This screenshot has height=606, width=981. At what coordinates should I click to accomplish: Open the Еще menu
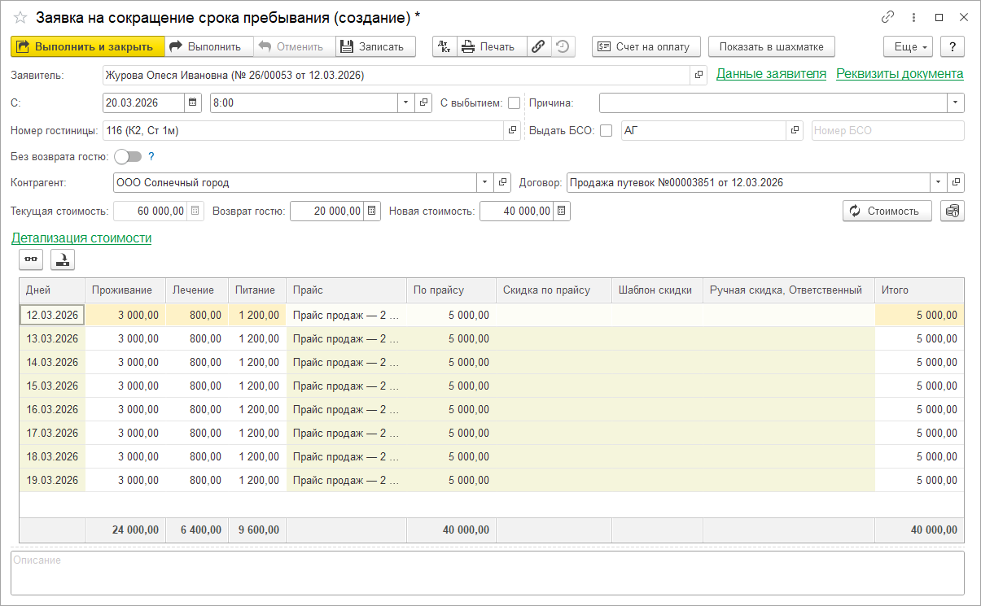coord(911,46)
